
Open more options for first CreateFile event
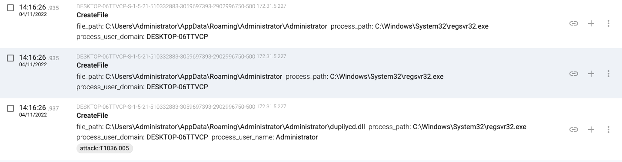coord(609,23)
